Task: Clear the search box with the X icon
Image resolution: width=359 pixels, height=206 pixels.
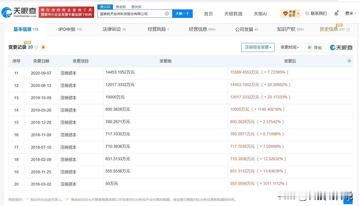Action: (x=167, y=13)
